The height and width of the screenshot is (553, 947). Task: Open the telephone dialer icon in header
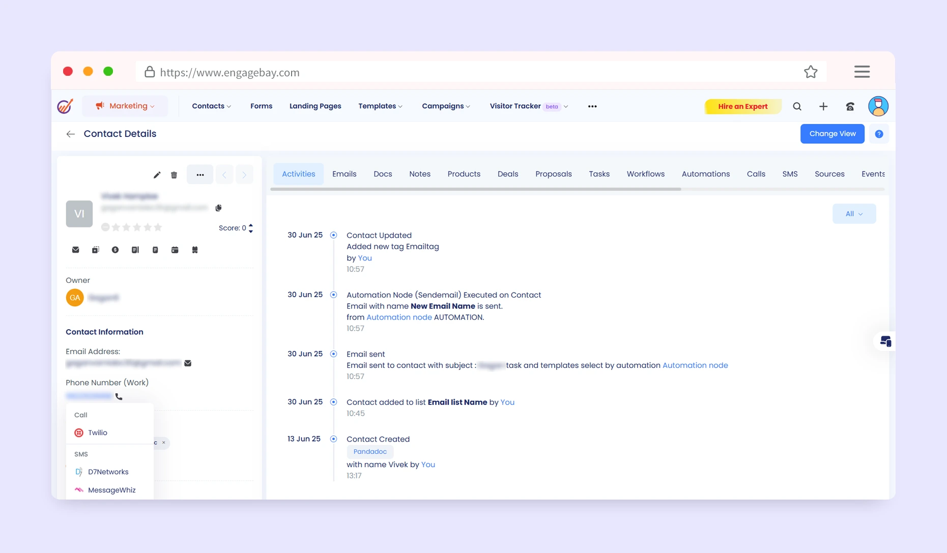coord(850,106)
